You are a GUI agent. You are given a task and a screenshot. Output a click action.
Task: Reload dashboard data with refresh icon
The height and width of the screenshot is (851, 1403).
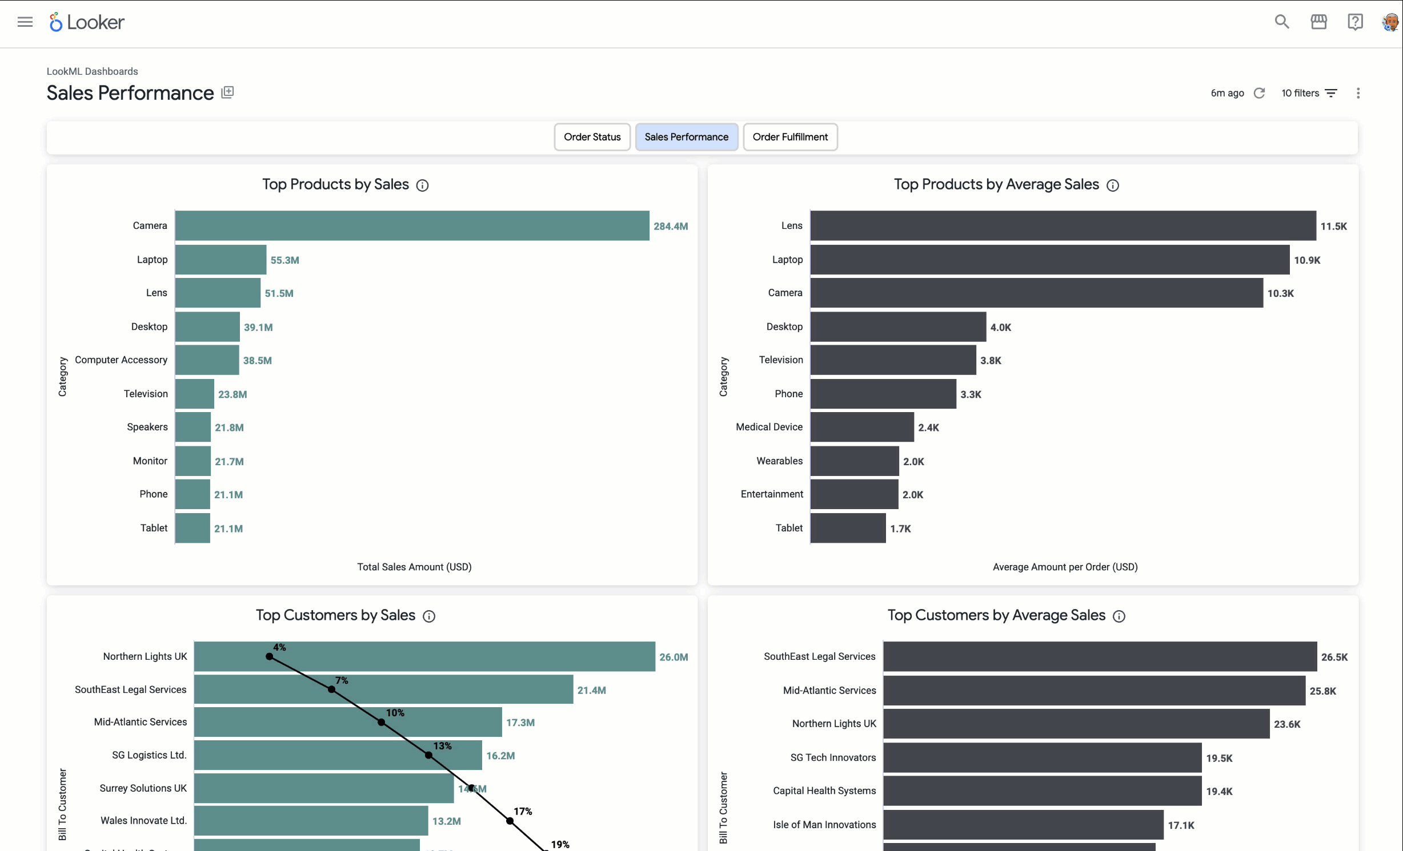pos(1260,93)
